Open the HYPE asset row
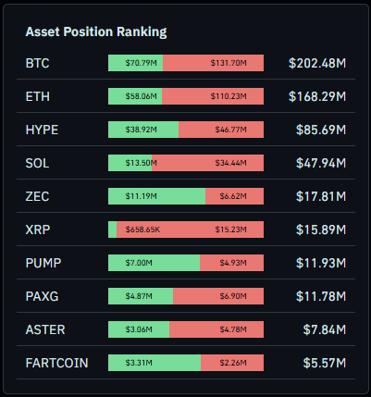Viewport: 371px width, 397px height. (x=186, y=130)
